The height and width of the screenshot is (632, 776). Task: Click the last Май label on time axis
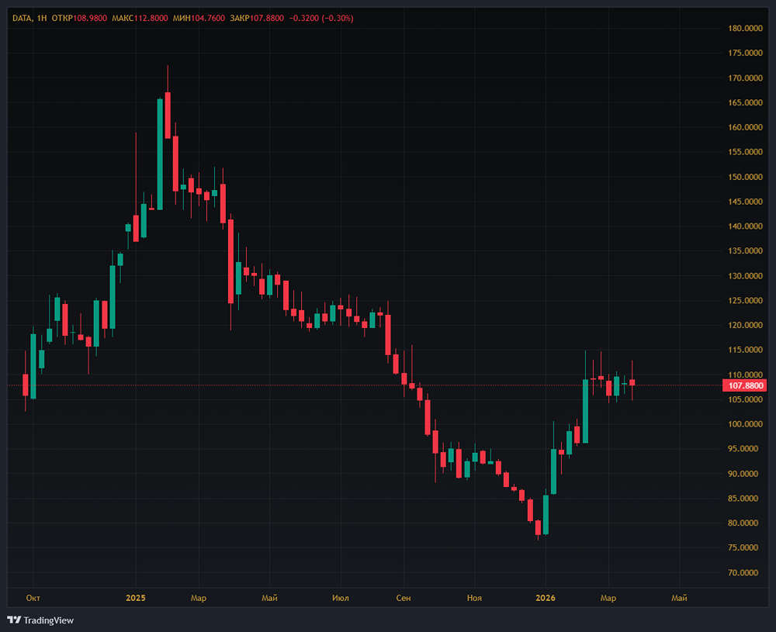point(679,598)
